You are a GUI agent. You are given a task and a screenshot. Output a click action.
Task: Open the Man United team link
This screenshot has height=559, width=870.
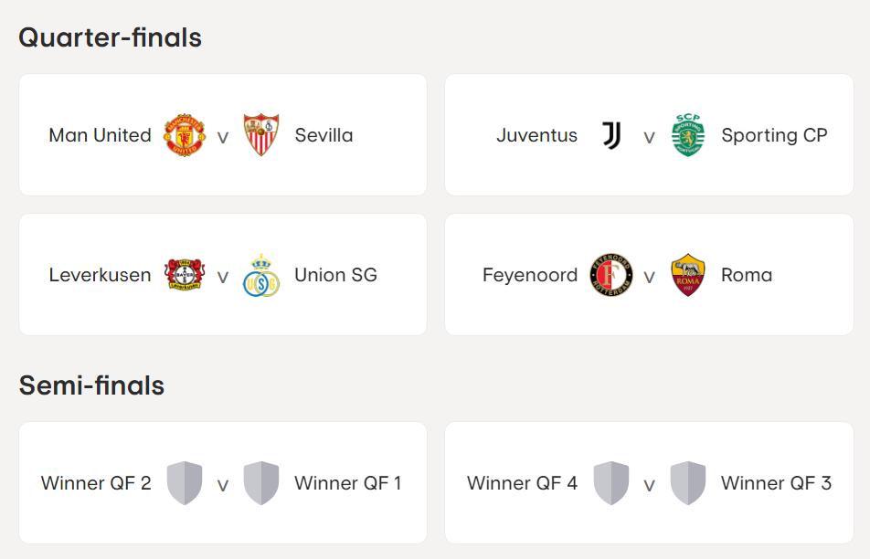[100, 135]
